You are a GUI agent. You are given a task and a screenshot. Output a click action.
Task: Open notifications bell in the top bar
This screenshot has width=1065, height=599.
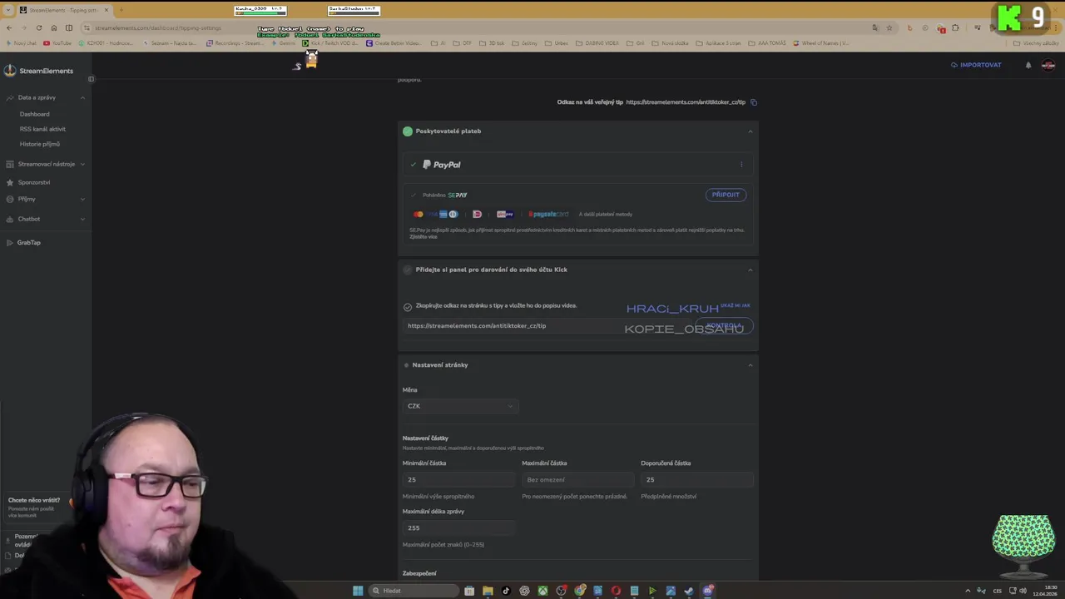(x=1028, y=65)
